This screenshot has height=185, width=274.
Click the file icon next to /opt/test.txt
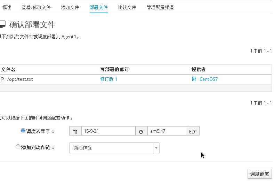pyautogui.click(x=3, y=79)
